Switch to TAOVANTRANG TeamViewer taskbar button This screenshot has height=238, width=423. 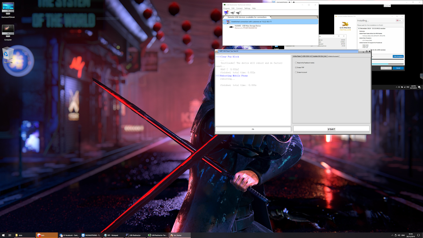click(91, 235)
